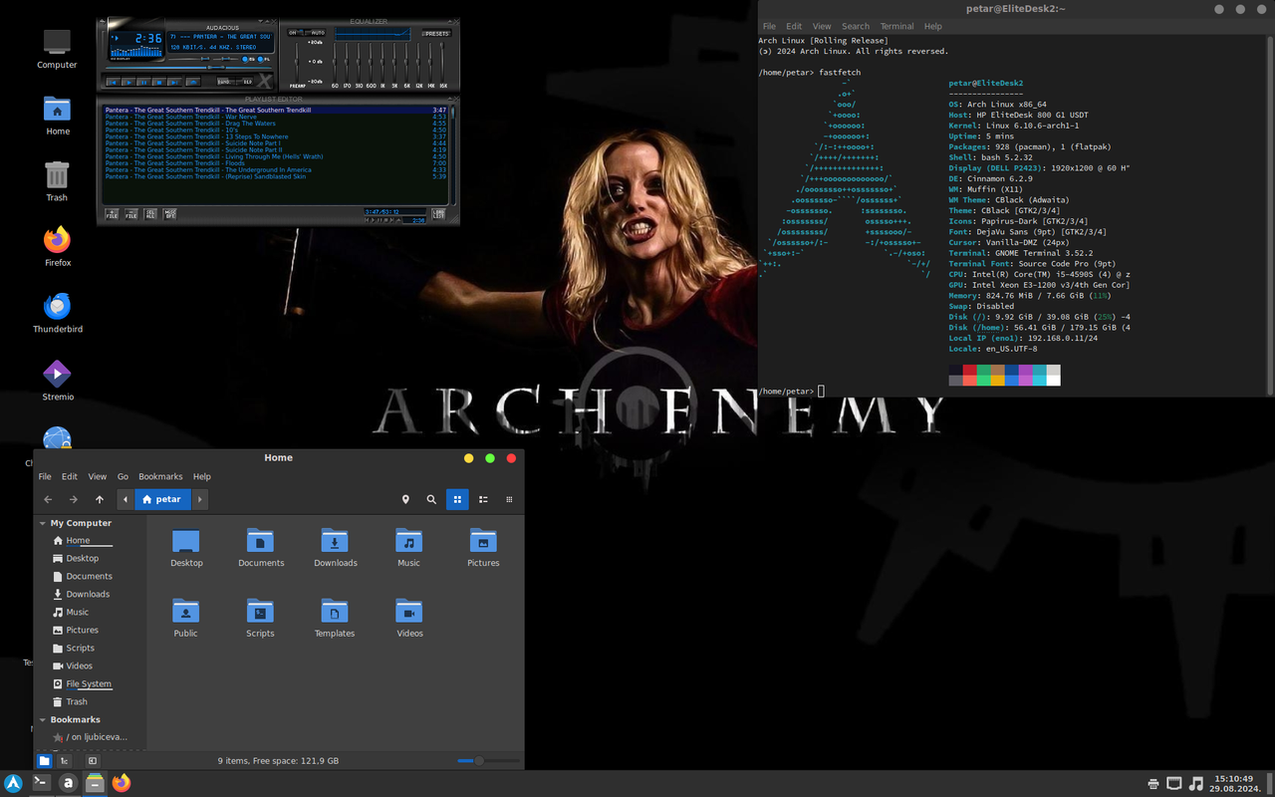The height and width of the screenshot is (797, 1275).
Task: Open Thunderbird from the desktop
Action: pos(58,313)
